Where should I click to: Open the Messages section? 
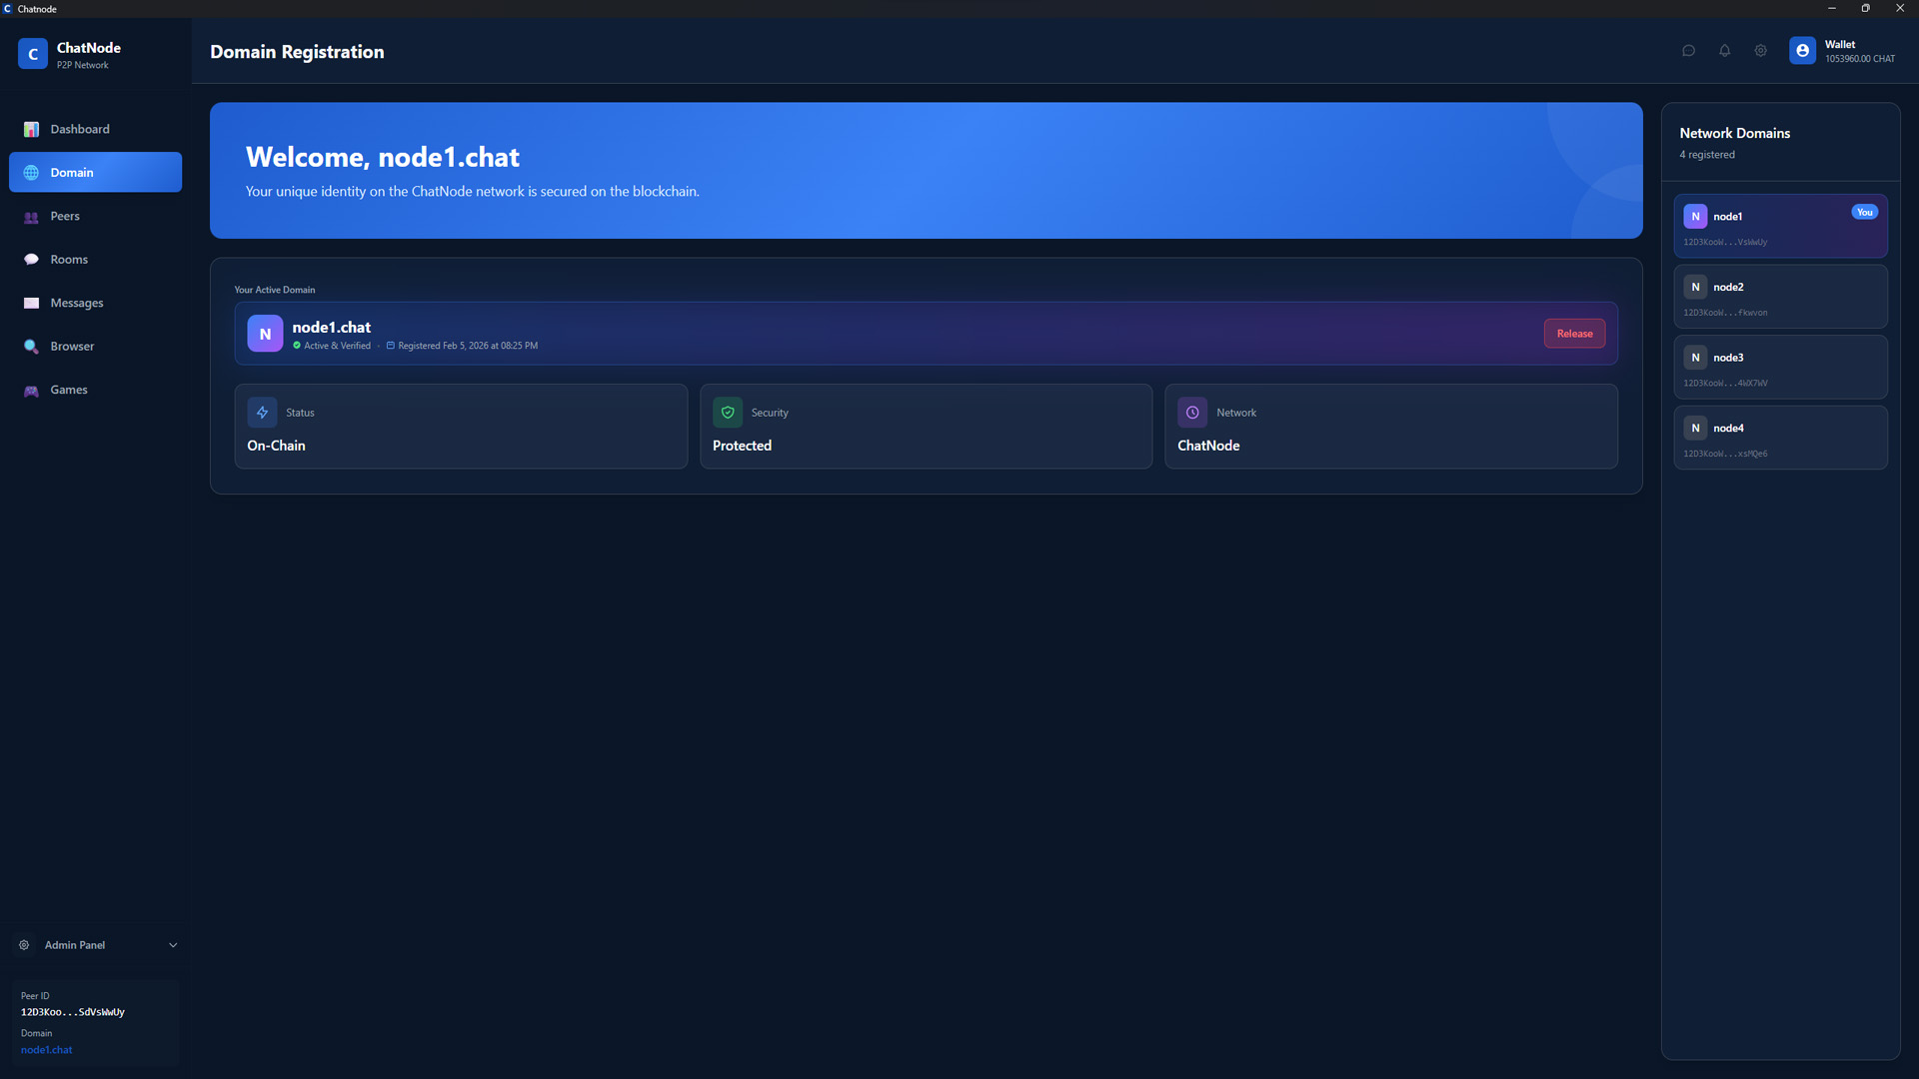(x=77, y=303)
